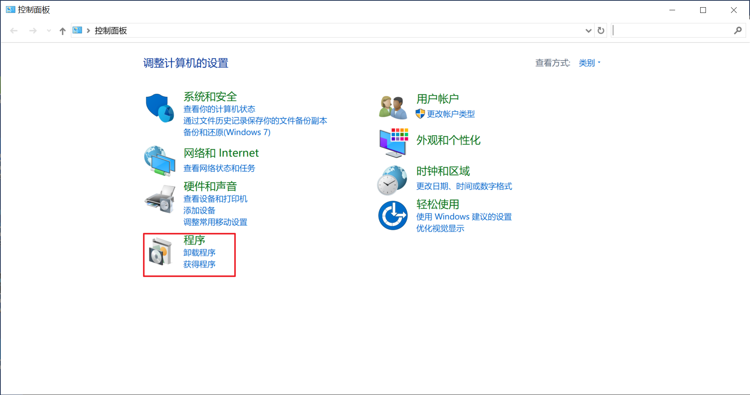This screenshot has height=395, width=750.
Task: Open 查看网络状态和任务
Action: pos(219,168)
